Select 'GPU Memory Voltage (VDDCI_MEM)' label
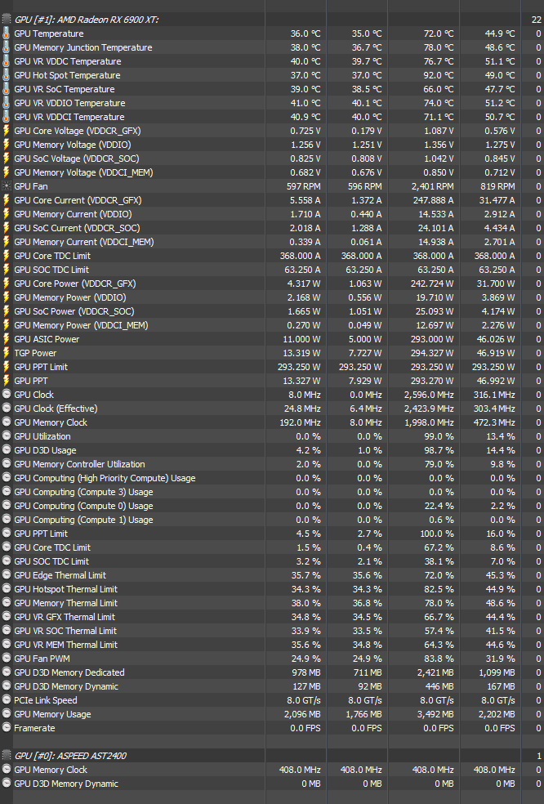Viewport: 544px width, 804px height. 83,172
